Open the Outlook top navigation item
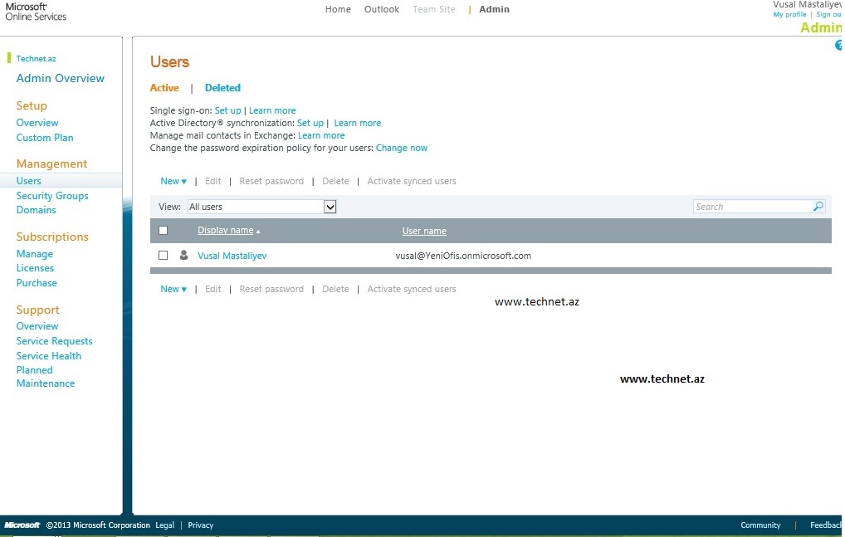 [x=382, y=9]
